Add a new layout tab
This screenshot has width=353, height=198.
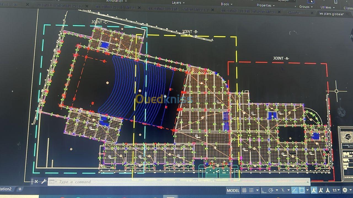click(x=20, y=189)
